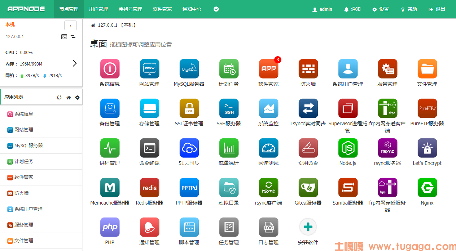Open the 备份管理 app icon
Image resolution: width=456 pixels, height=251 pixels.
click(x=110, y=108)
